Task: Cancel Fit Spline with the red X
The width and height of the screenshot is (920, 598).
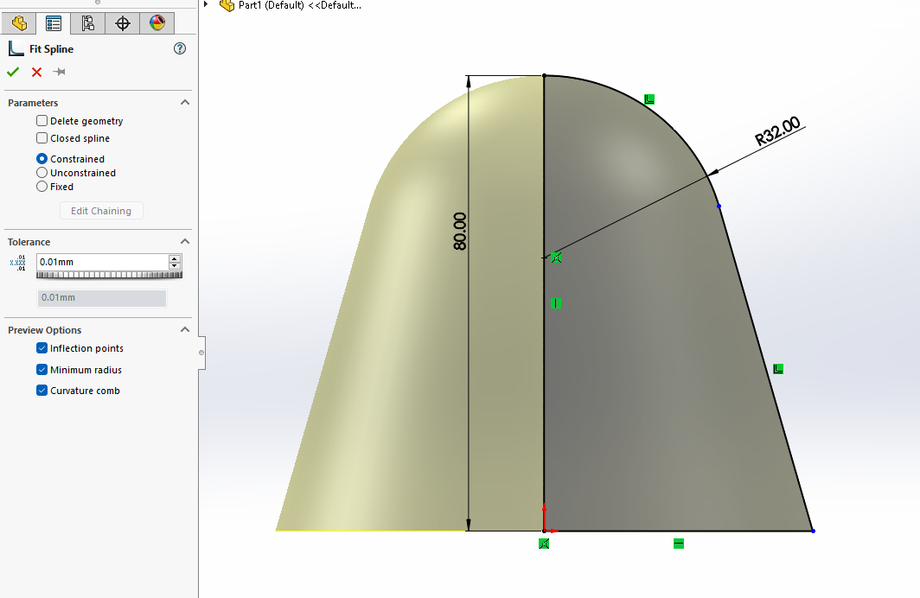Action: [x=35, y=72]
